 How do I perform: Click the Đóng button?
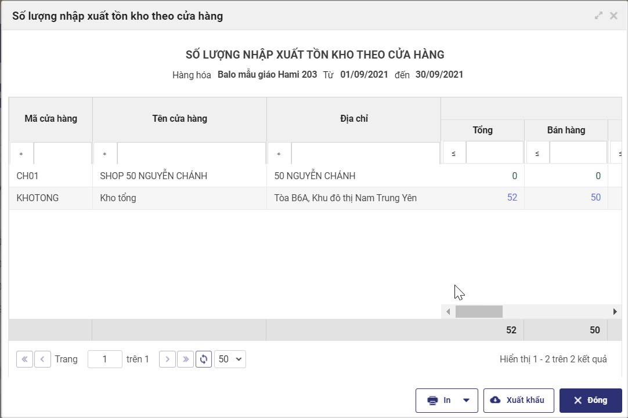590,401
